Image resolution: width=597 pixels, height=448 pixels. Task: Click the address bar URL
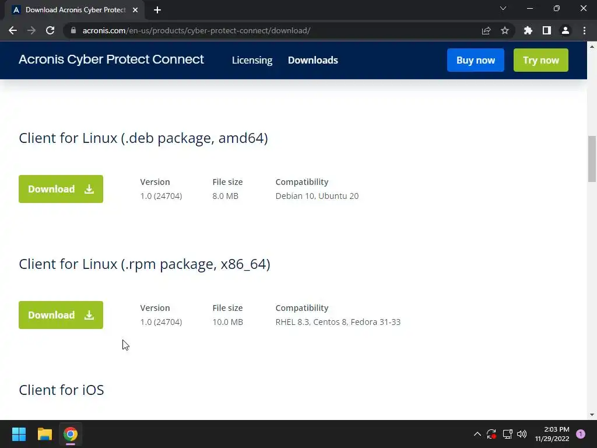tap(196, 30)
